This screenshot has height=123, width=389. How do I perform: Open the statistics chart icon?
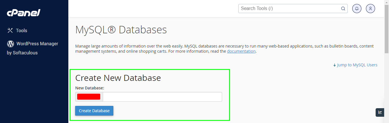coord(380,112)
